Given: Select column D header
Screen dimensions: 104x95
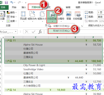Looking at the screenshot, I should click(x=57, y=37).
